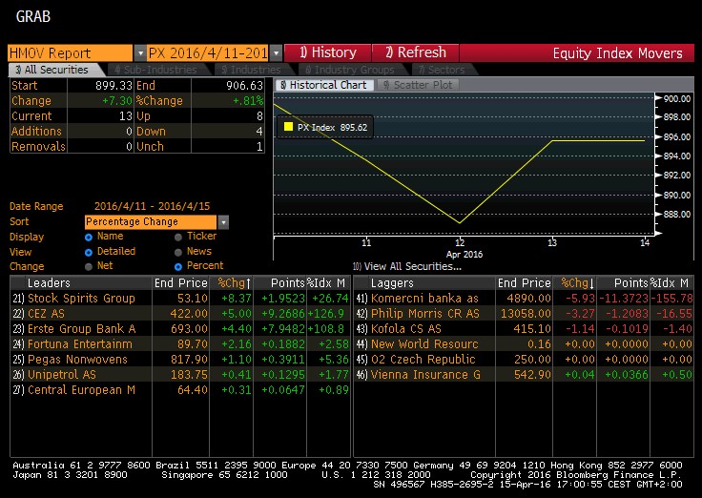Image resolution: width=702 pixels, height=498 pixels.
Task: Click the yellow PX Index legend swatch
Action: [288, 127]
